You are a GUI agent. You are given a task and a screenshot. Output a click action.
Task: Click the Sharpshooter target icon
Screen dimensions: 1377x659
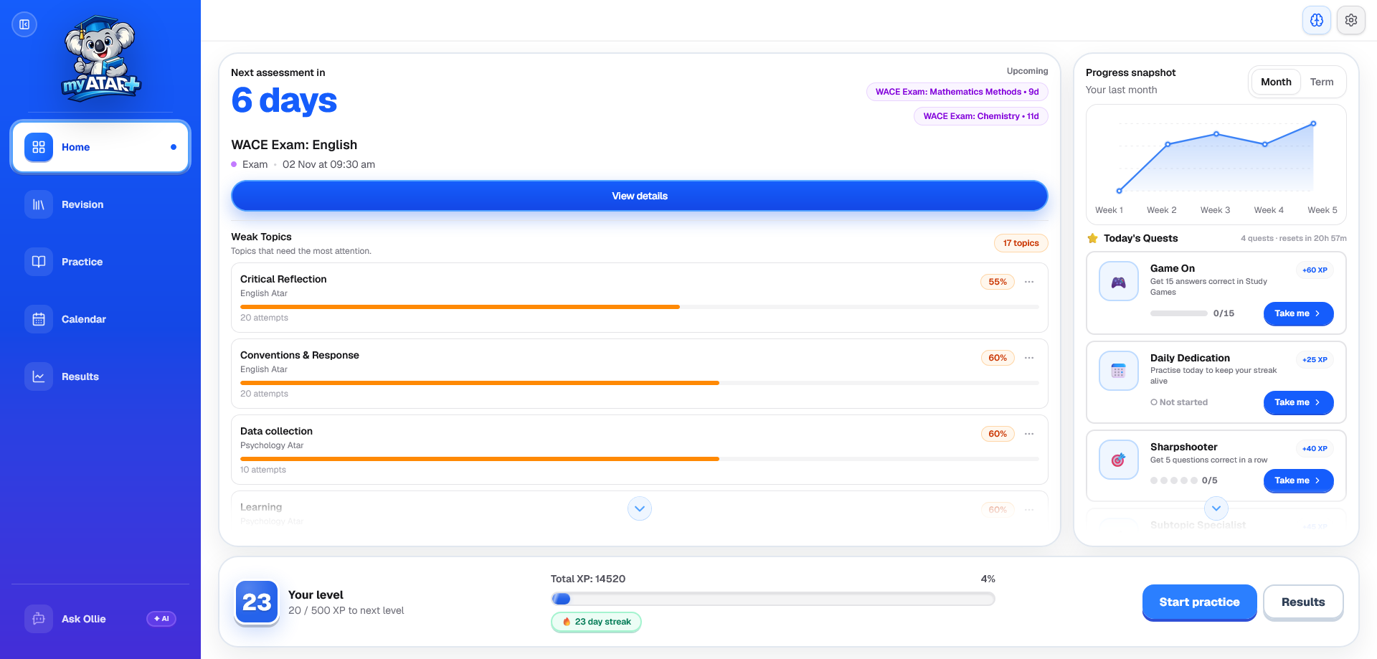tap(1119, 460)
